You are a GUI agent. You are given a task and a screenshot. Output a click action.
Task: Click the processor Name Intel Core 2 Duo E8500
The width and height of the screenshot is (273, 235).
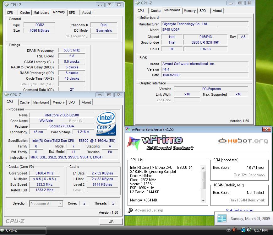tap(62, 115)
